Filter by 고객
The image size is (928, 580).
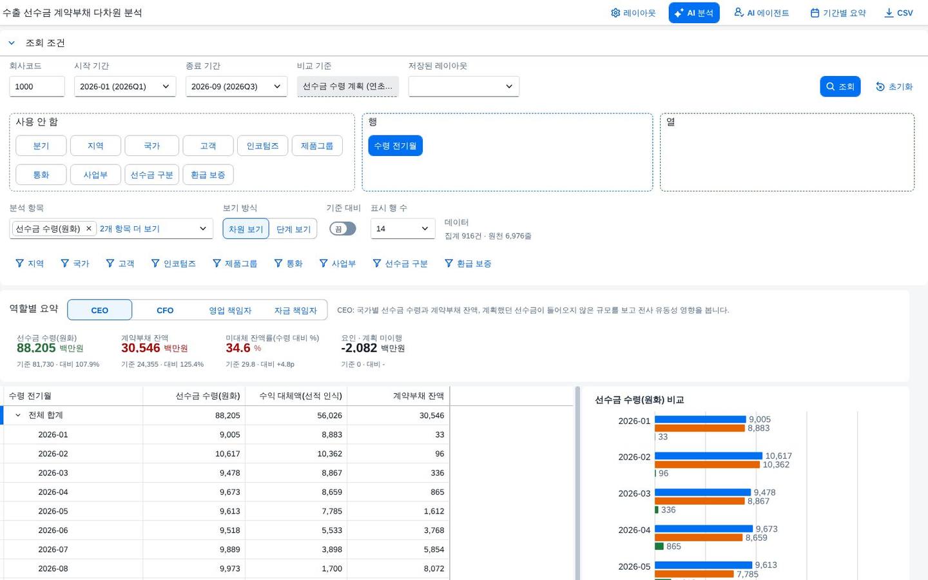pyautogui.click(x=120, y=264)
